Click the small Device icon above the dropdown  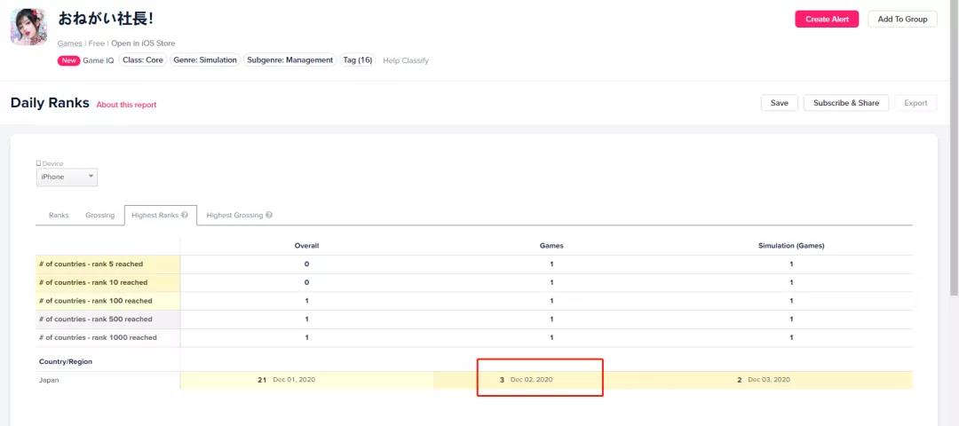point(38,163)
